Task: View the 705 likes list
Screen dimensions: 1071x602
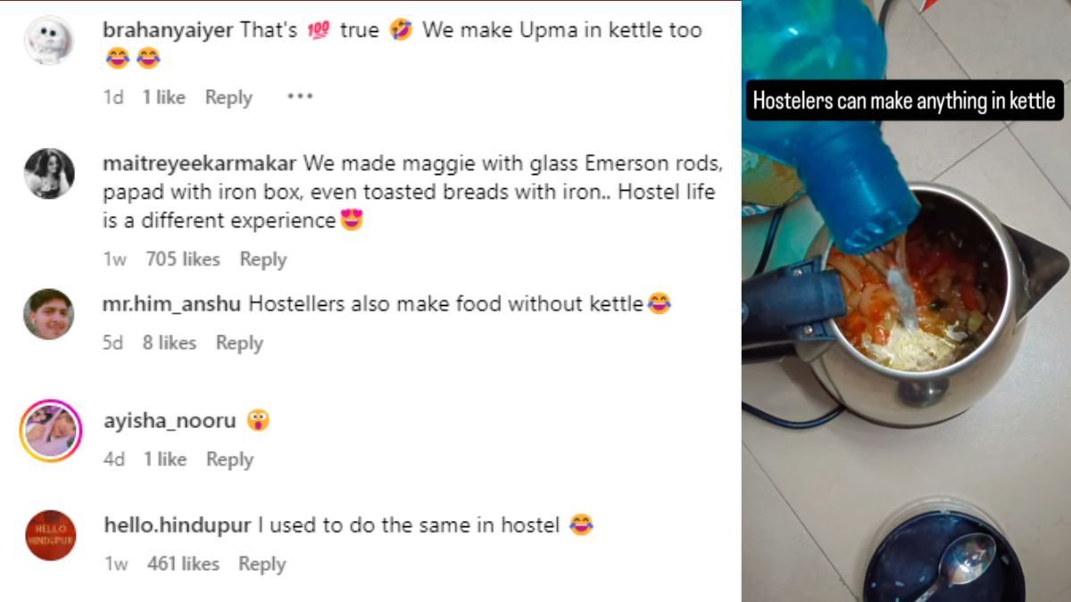Action: [182, 260]
